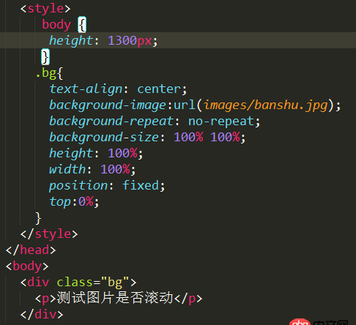Viewport: 356px width, 325px height.
Task: Click the fixed value
Action: (x=141, y=186)
